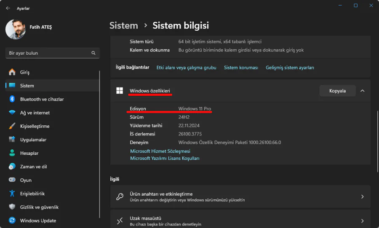
Task: Click the Kopyala button
Action: pyautogui.click(x=337, y=91)
